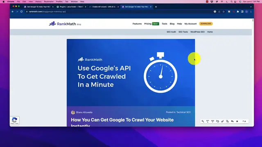Viewport: 262px width, 147px height.
Task: Click the yellow DOWNLOAD button
Action: [x=206, y=24]
